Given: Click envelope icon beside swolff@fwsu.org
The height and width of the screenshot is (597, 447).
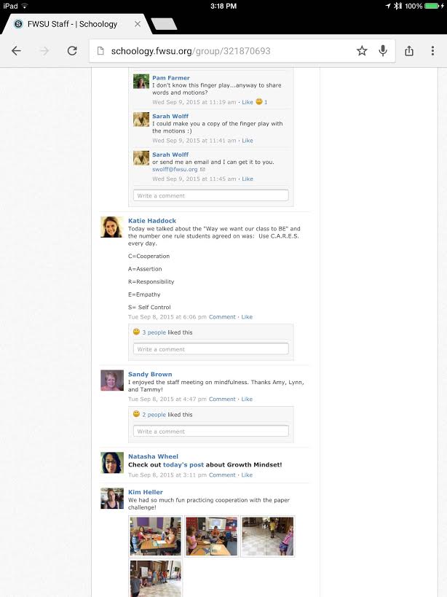Looking at the screenshot, I should (202, 169).
